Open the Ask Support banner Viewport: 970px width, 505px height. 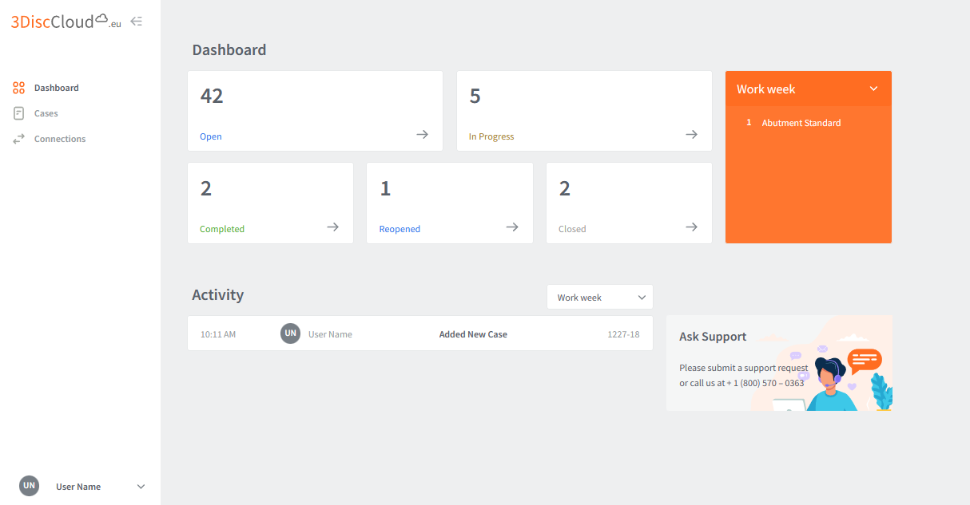[x=779, y=363]
